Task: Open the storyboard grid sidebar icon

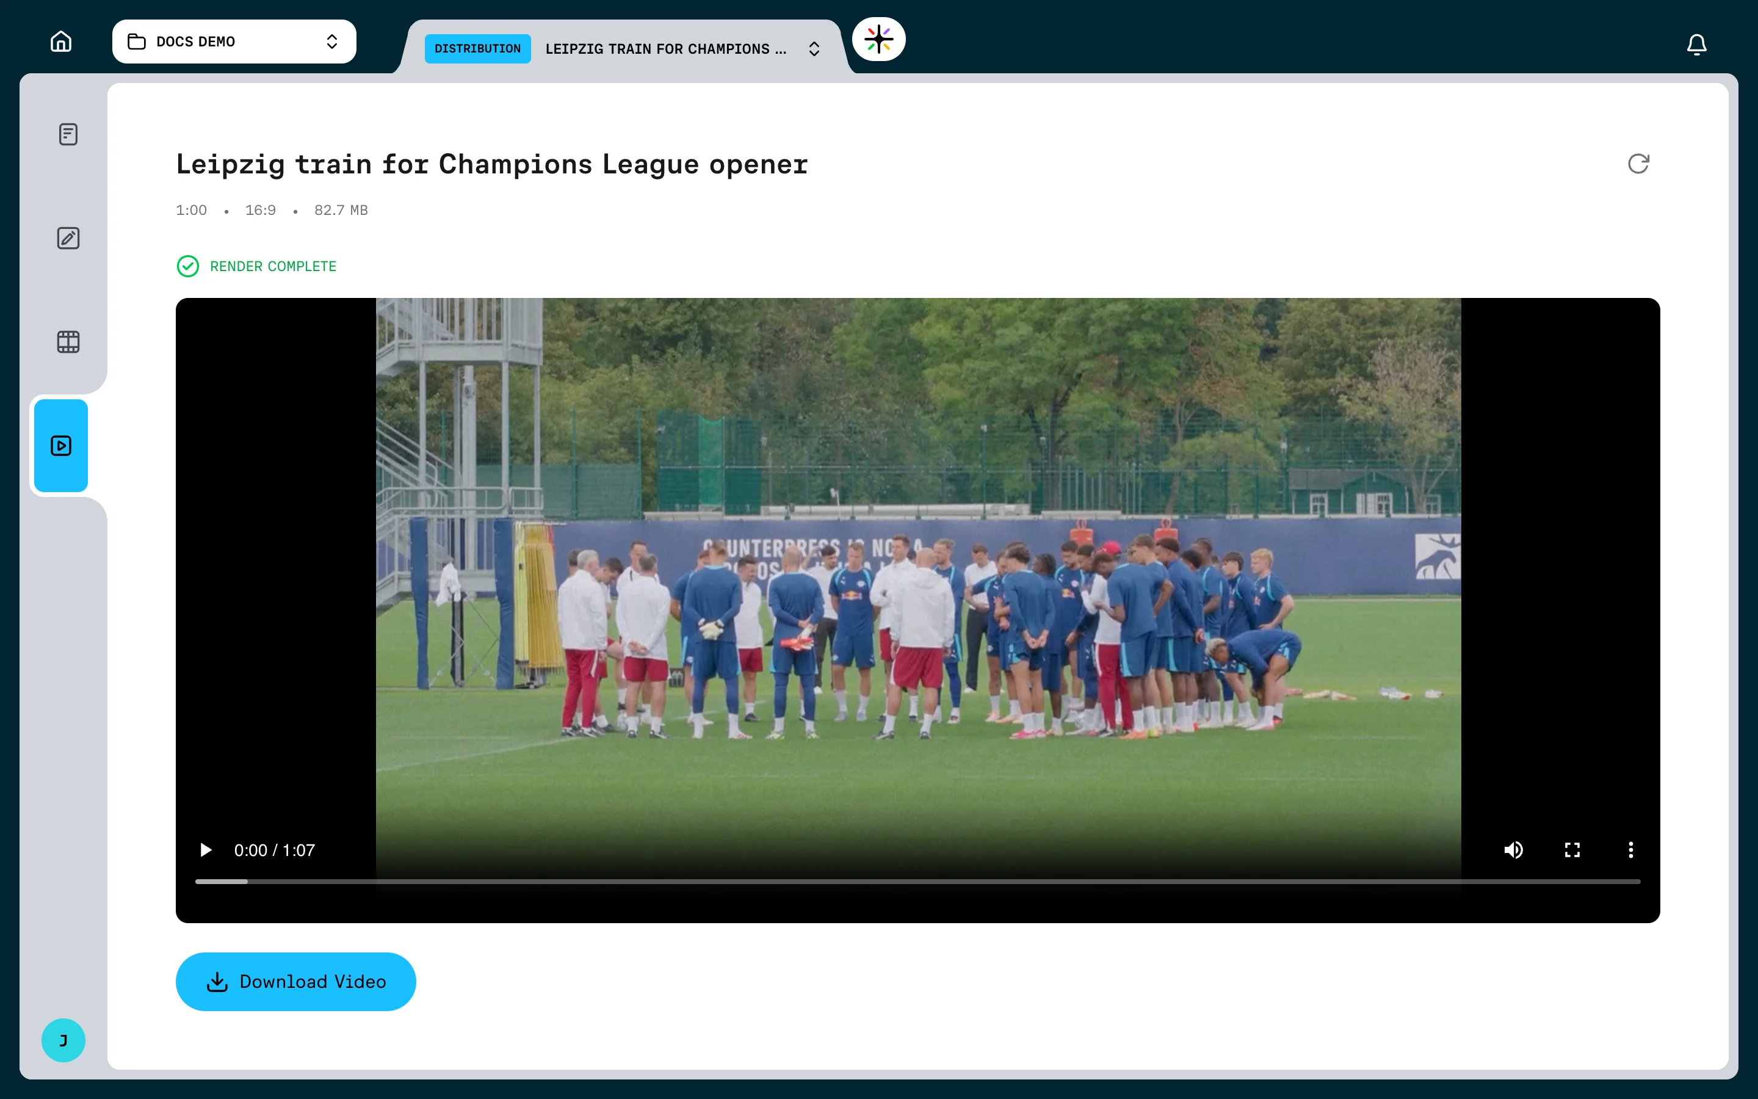Action: pos(68,342)
